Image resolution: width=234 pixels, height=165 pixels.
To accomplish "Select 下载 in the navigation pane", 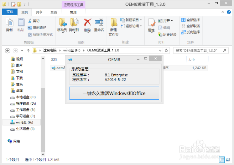I will click(17, 78).
